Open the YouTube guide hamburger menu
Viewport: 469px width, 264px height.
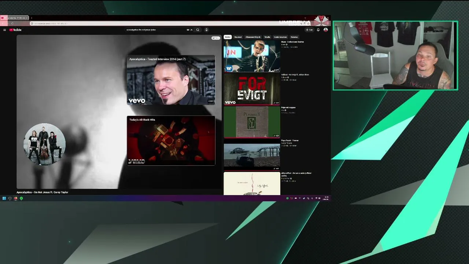pos(4,30)
